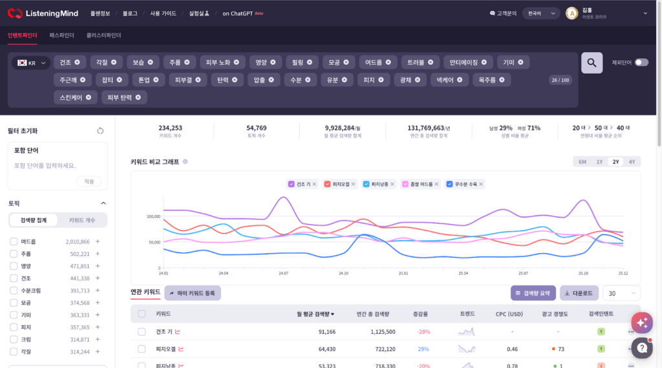Image resolution: width=662 pixels, height=368 pixels.
Task: Check the 여드름 topic checkbox
Action: tap(14, 241)
